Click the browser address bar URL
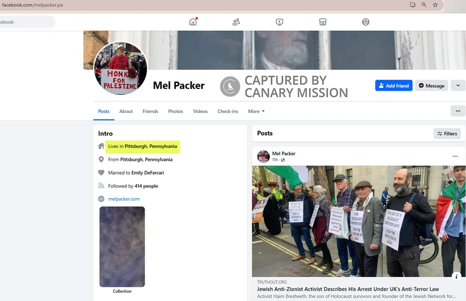The image size is (466, 301). tap(33, 5)
